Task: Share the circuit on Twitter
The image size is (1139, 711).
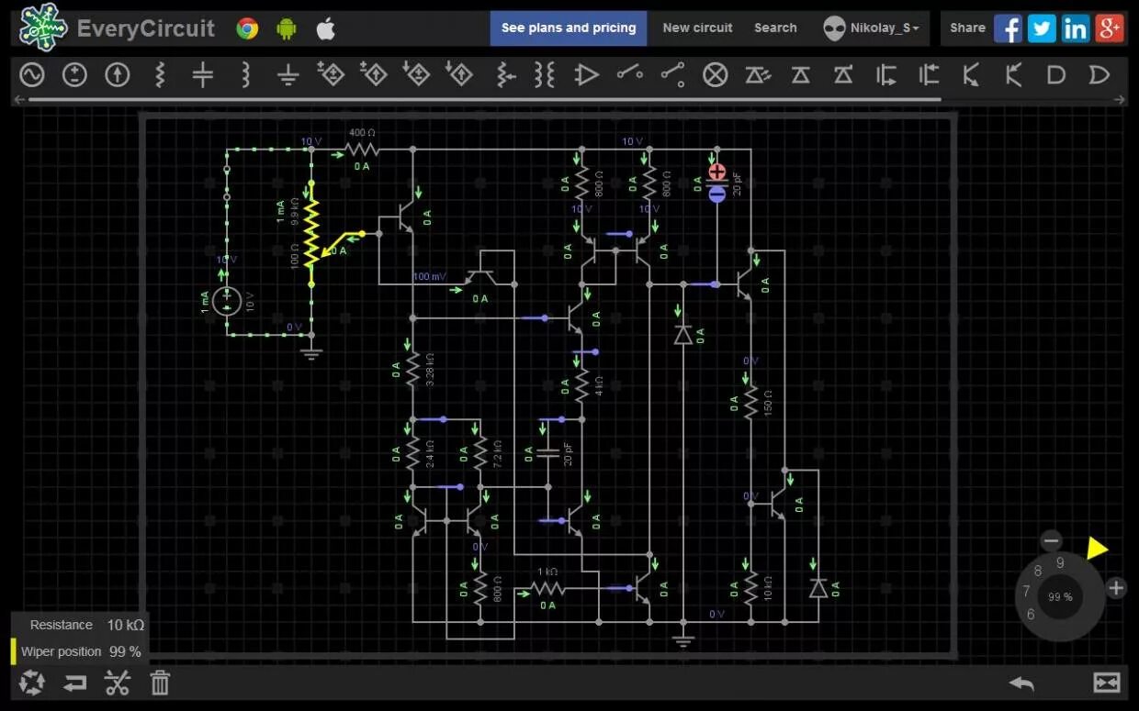Action: [x=1042, y=28]
